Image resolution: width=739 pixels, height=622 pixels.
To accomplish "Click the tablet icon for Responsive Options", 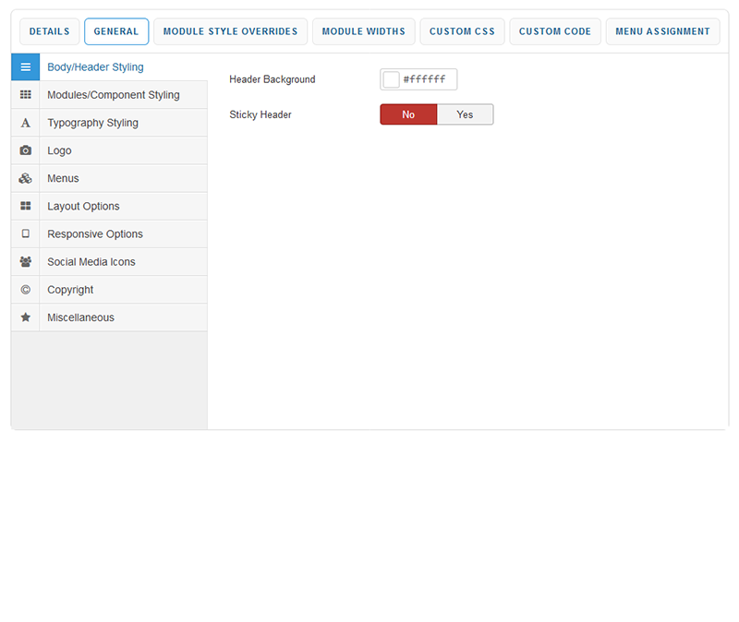I will coord(26,233).
